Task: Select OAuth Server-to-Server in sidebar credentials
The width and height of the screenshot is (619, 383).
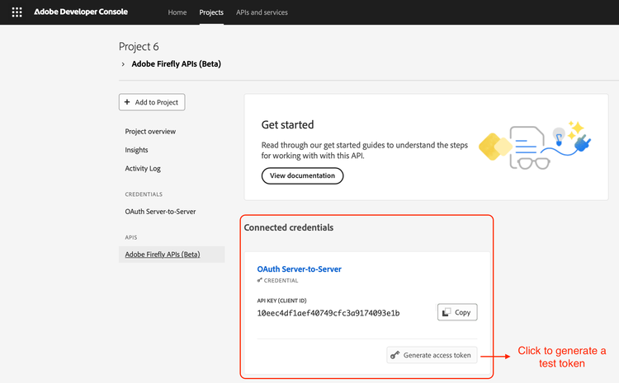Action: (160, 211)
